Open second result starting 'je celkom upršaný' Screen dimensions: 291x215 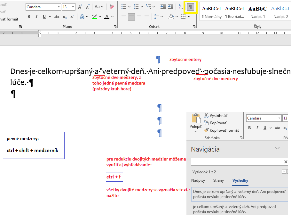[x=240, y=209]
